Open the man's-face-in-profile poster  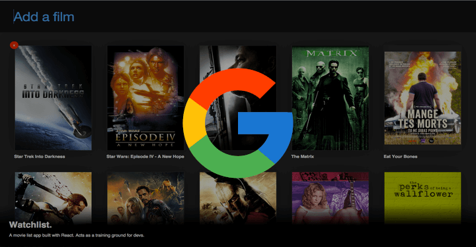click(238, 97)
